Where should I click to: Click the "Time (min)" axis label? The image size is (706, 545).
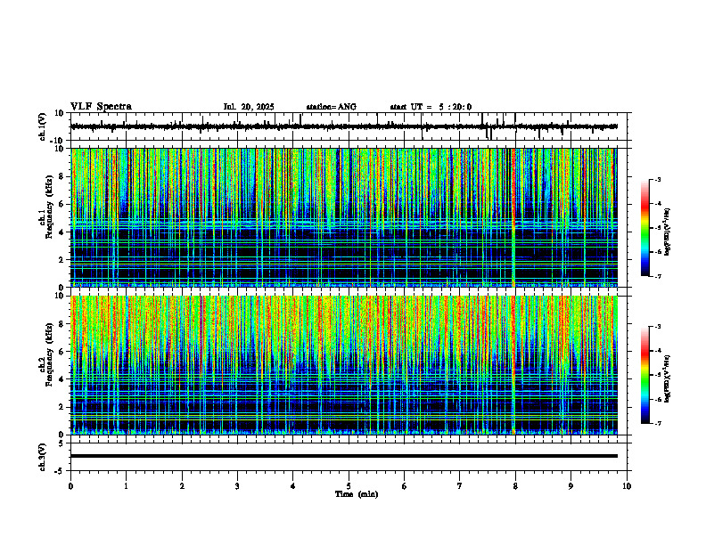tap(357, 494)
